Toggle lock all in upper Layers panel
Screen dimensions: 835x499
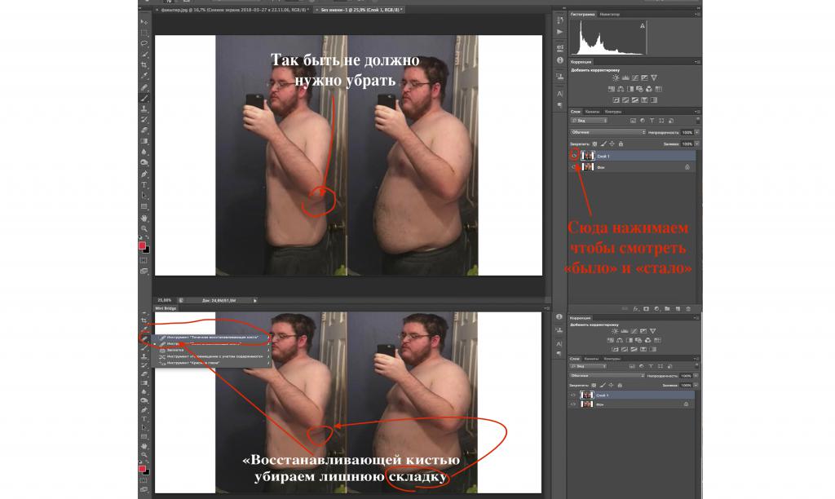click(621, 144)
